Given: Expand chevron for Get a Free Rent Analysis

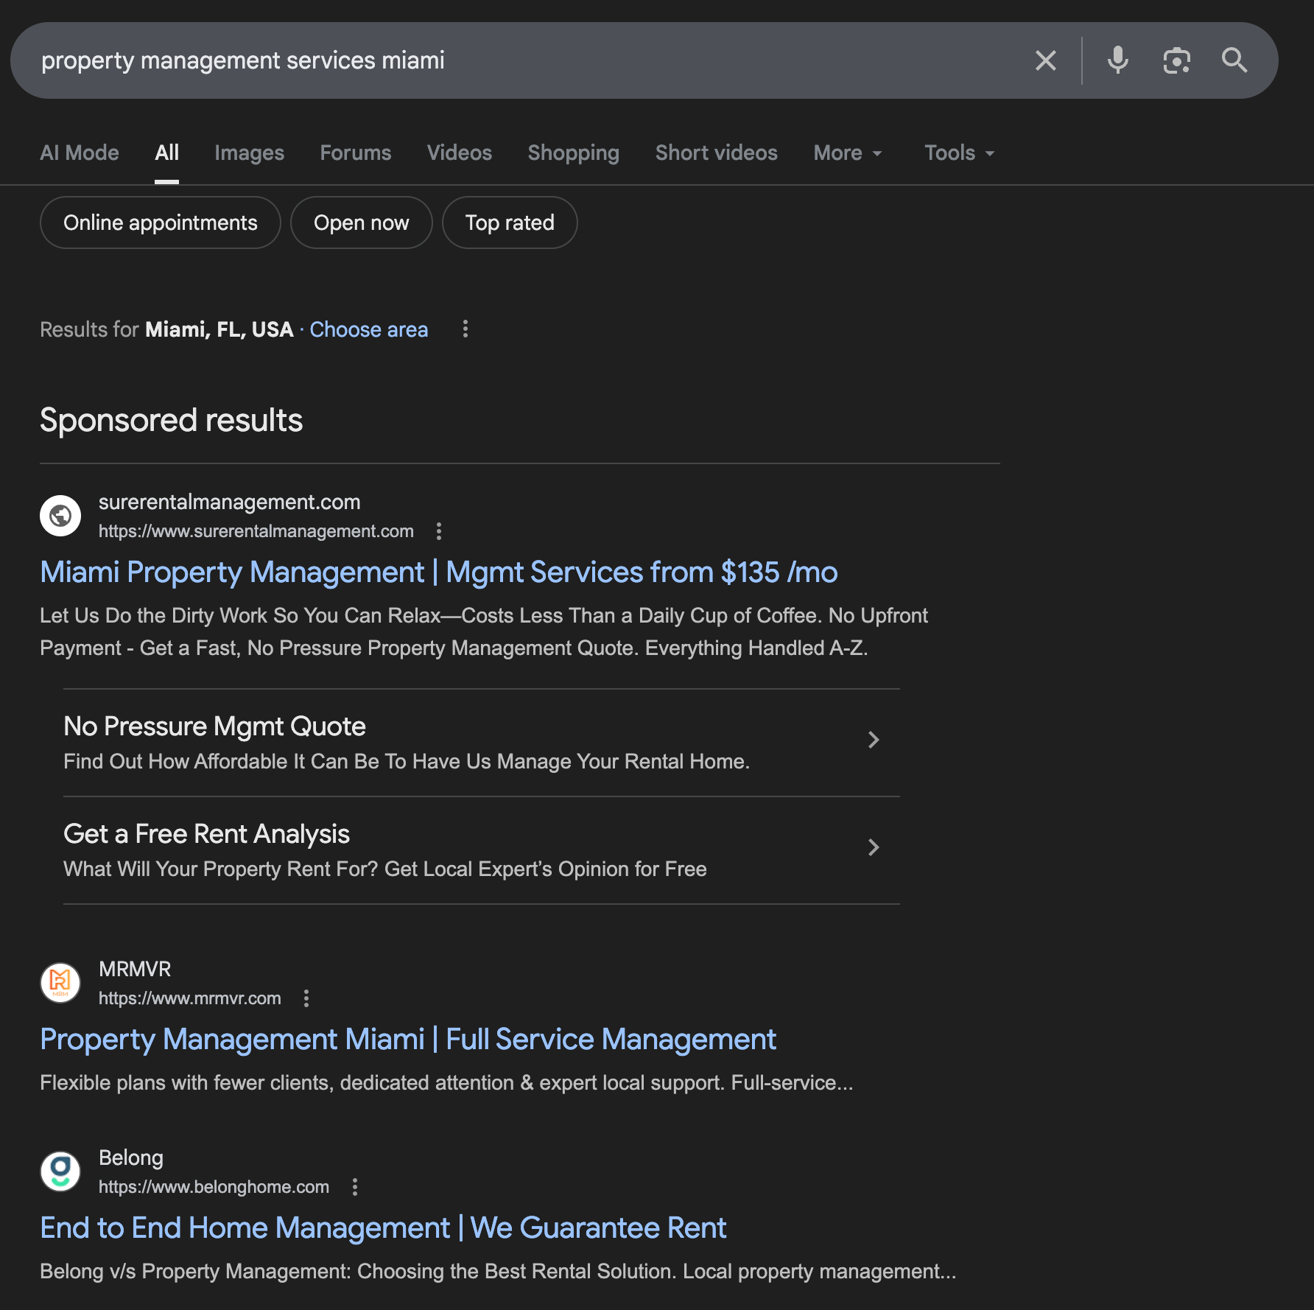Looking at the screenshot, I should tap(874, 847).
